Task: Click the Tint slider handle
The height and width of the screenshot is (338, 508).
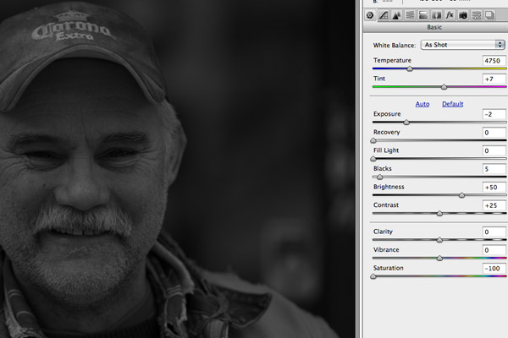Action: point(444,87)
